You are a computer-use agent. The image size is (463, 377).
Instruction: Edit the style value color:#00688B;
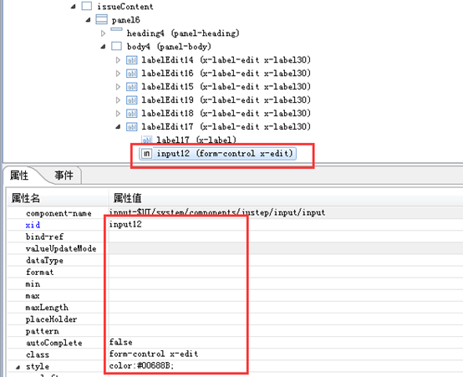(141, 366)
